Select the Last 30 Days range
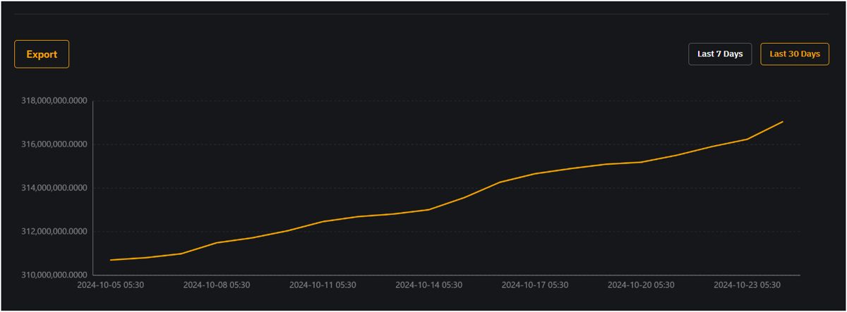This screenshot has width=847, height=312. click(x=794, y=54)
